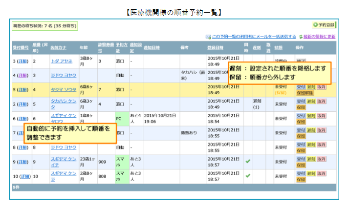Screen dimensions: 350x208
Task: Click 遅刻 in the 微熱あり row
Action: tap(311, 130)
